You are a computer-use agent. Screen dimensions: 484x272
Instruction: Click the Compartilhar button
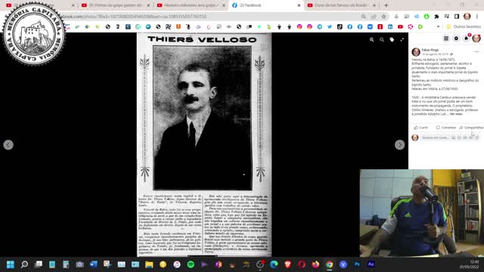pyautogui.click(x=470, y=128)
